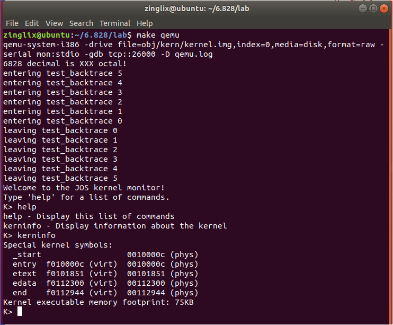Open the File menu
The image size is (393, 325).
[x=12, y=23]
